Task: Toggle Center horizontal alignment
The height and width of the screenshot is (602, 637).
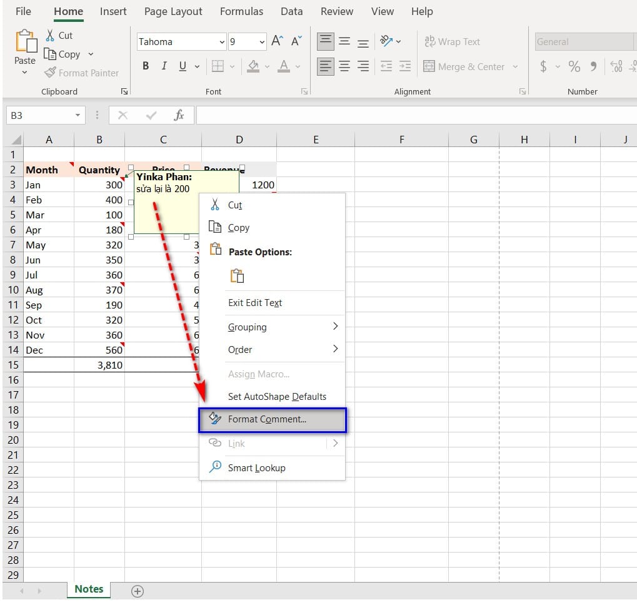Action: pos(344,66)
